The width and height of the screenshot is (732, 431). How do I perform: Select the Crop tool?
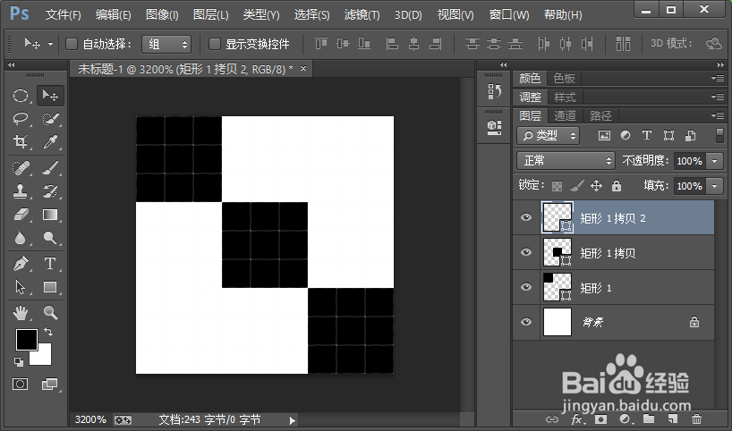click(x=21, y=141)
